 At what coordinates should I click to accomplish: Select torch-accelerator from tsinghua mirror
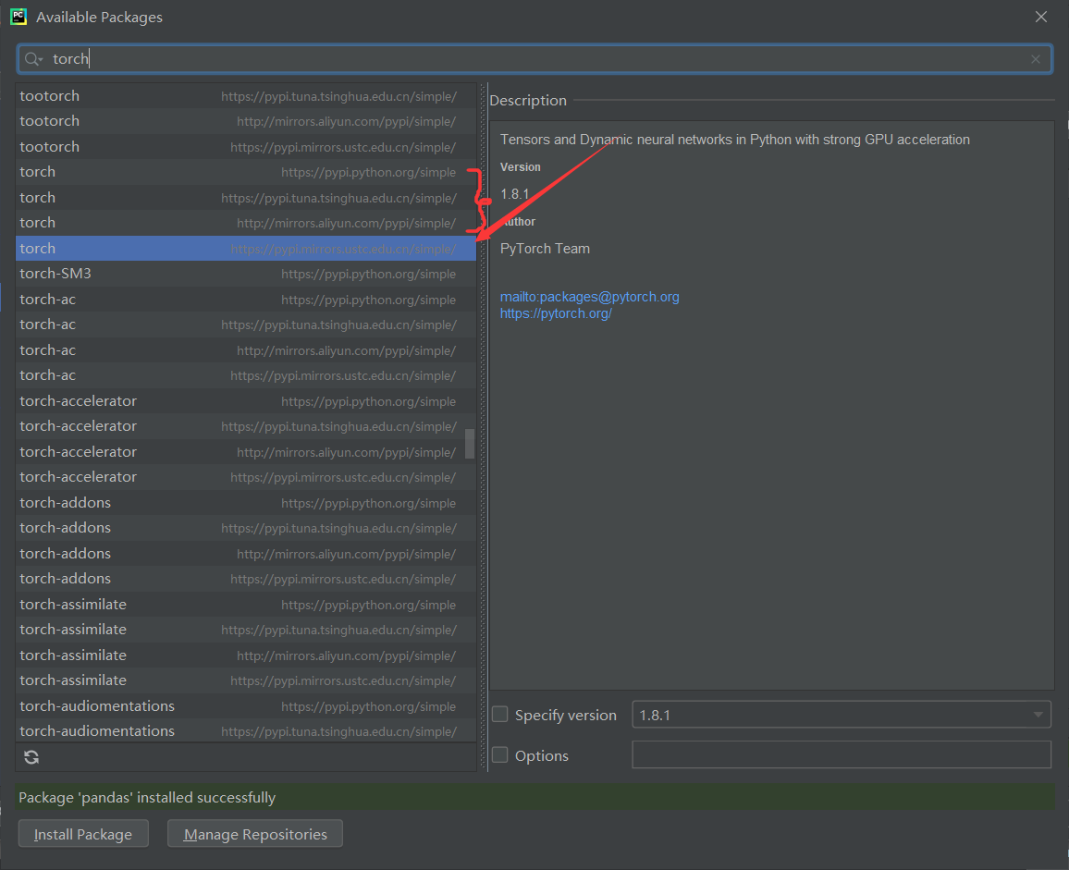[245, 426]
